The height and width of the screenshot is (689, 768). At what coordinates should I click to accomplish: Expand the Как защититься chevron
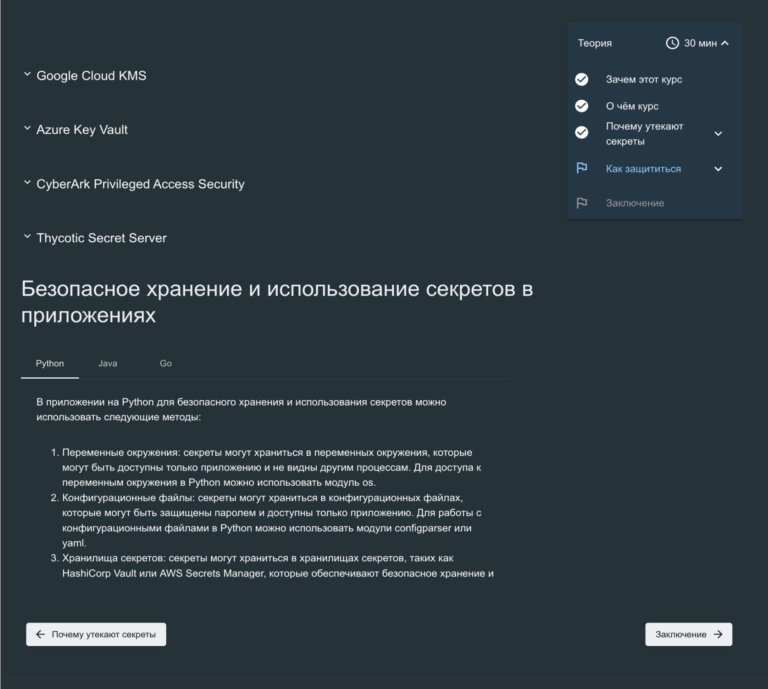pos(718,169)
